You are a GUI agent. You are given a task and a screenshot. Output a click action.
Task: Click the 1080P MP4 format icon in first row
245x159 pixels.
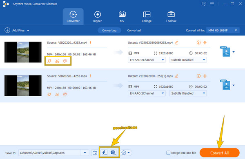[x=225, y=51]
